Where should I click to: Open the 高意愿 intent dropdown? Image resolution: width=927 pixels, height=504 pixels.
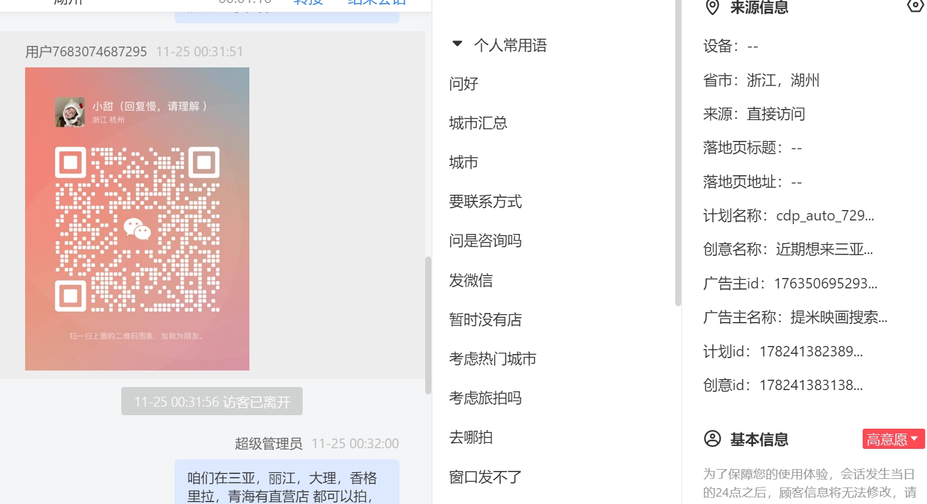[x=893, y=439]
